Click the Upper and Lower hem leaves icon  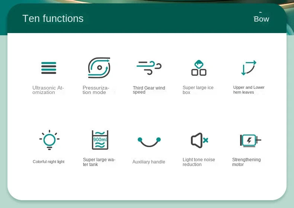tap(248, 68)
